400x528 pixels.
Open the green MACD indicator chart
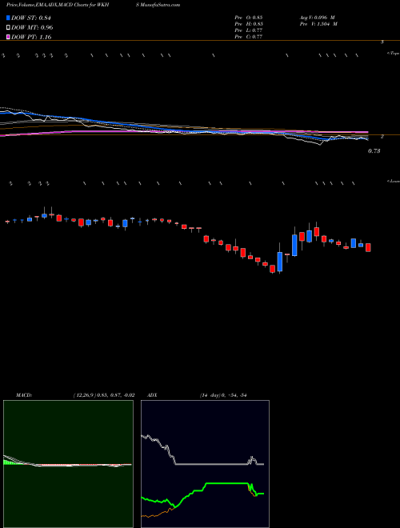pos(68,464)
